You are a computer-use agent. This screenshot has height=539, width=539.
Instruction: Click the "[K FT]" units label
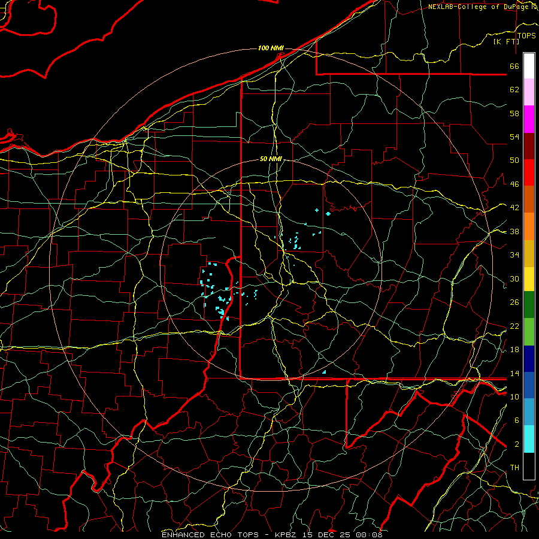[506, 41]
